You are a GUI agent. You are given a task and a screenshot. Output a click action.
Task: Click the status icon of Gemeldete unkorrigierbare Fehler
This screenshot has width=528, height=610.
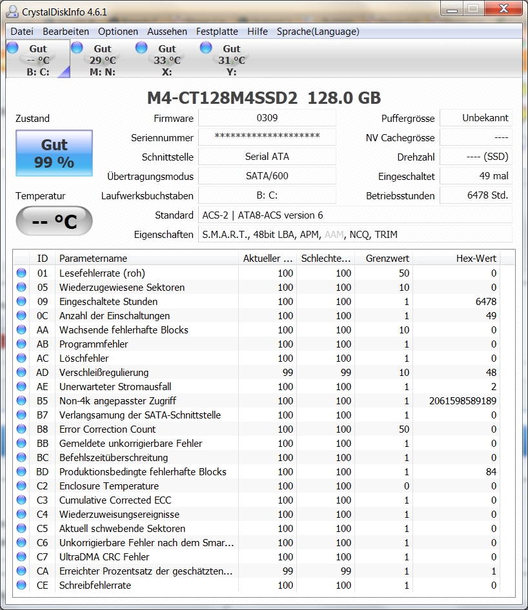(21, 443)
